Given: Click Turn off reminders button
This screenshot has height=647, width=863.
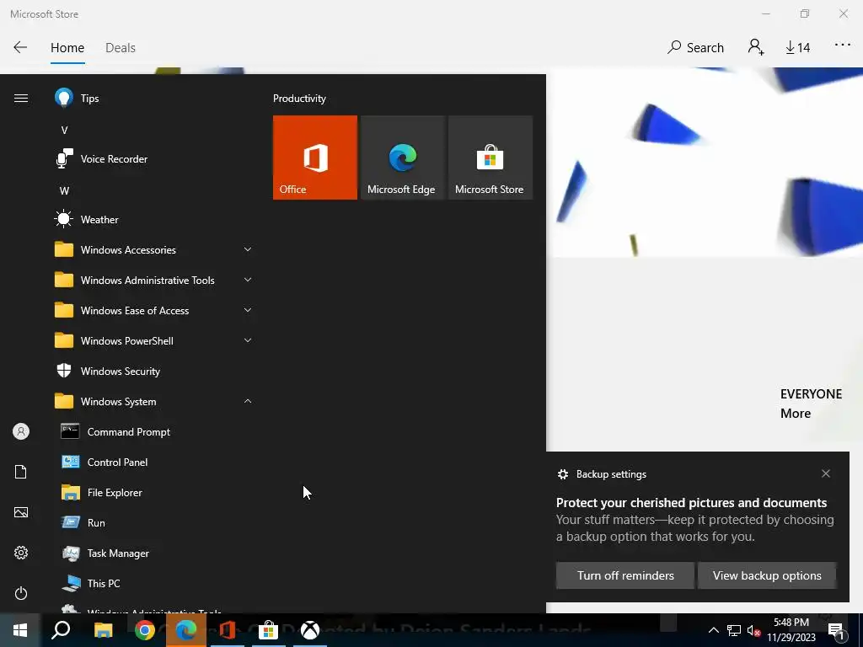Looking at the screenshot, I should (625, 575).
